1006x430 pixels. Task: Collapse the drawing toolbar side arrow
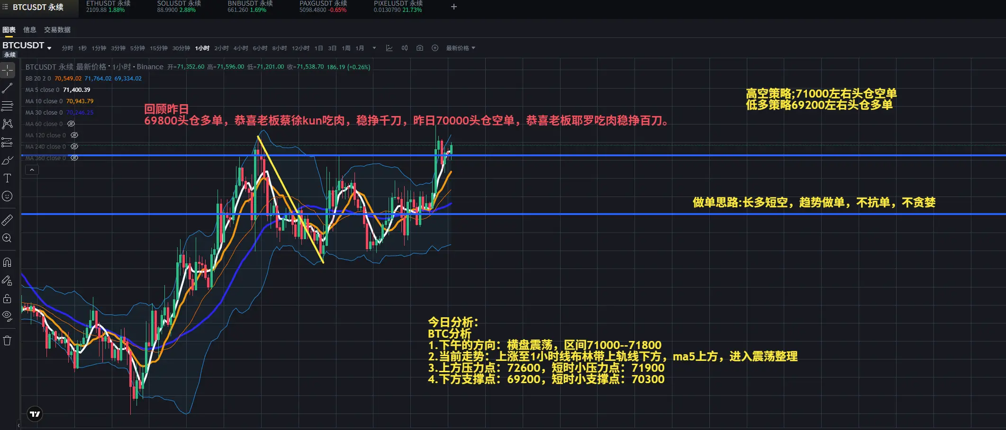tap(18, 425)
